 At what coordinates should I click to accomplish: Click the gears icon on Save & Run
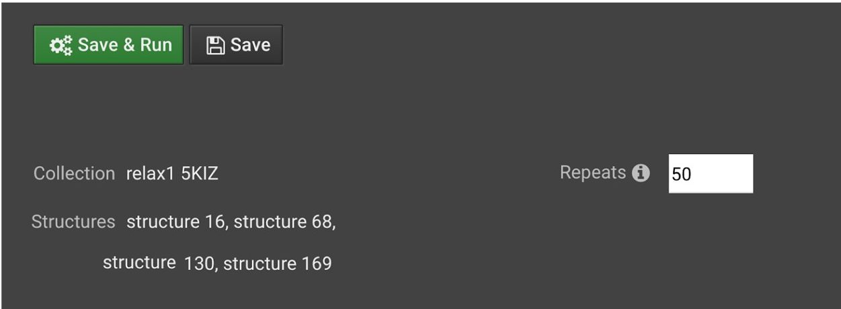click(x=62, y=45)
